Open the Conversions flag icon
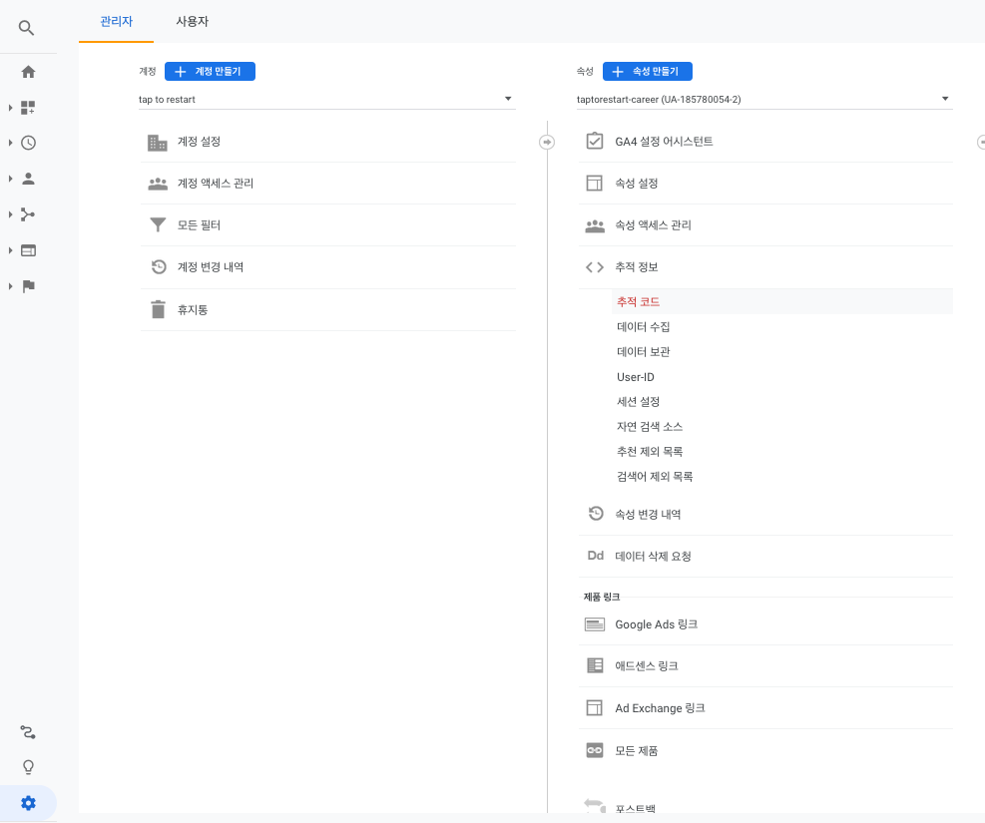 pos(28,286)
